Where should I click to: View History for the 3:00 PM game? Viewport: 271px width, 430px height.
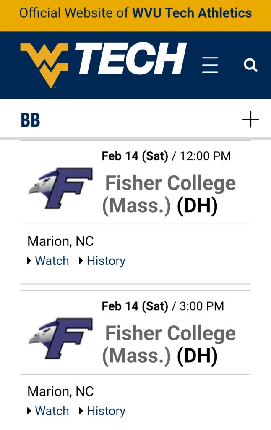[106, 411]
